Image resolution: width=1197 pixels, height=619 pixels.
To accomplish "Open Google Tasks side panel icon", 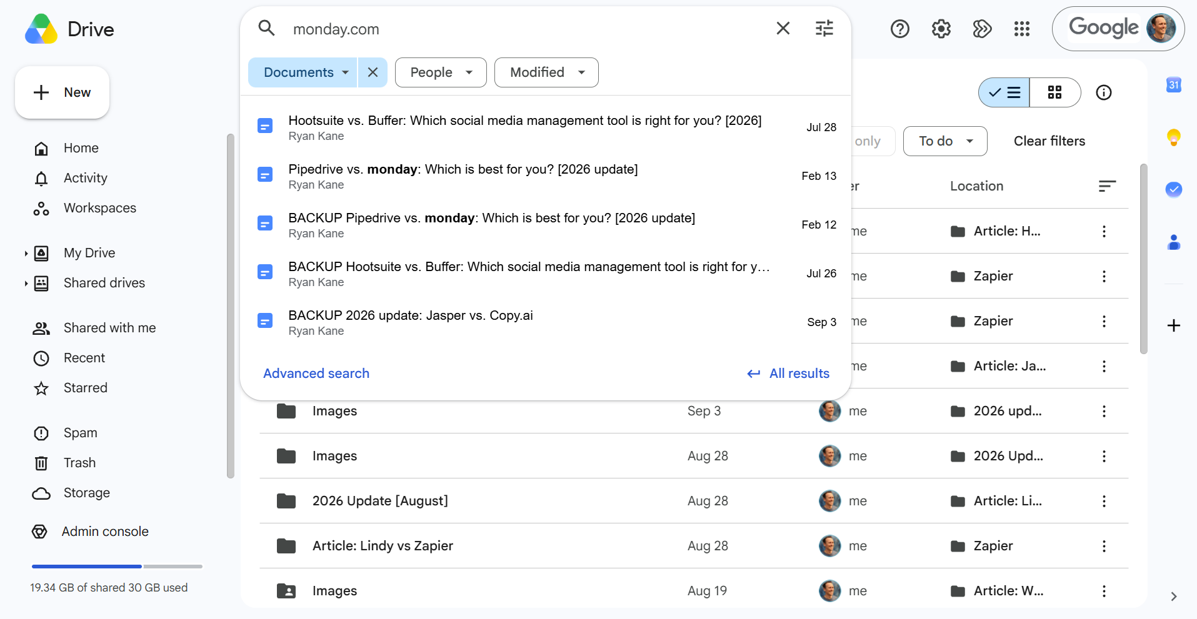I will click(x=1174, y=189).
